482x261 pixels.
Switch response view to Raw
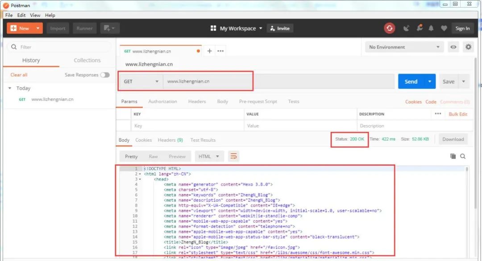click(x=153, y=156)
